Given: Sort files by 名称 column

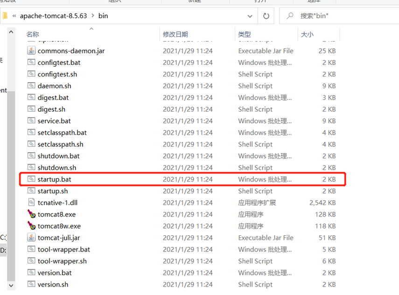Looking at the screenshot, I should [33, 34].
